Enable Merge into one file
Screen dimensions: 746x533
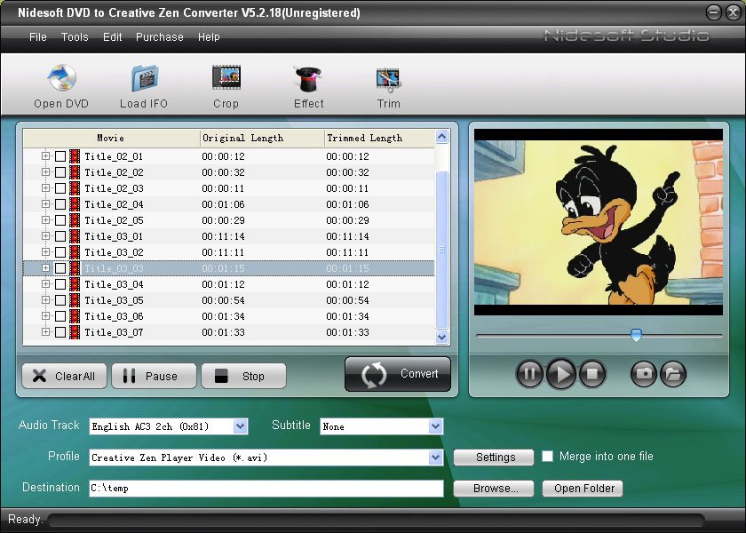[548, 457]
